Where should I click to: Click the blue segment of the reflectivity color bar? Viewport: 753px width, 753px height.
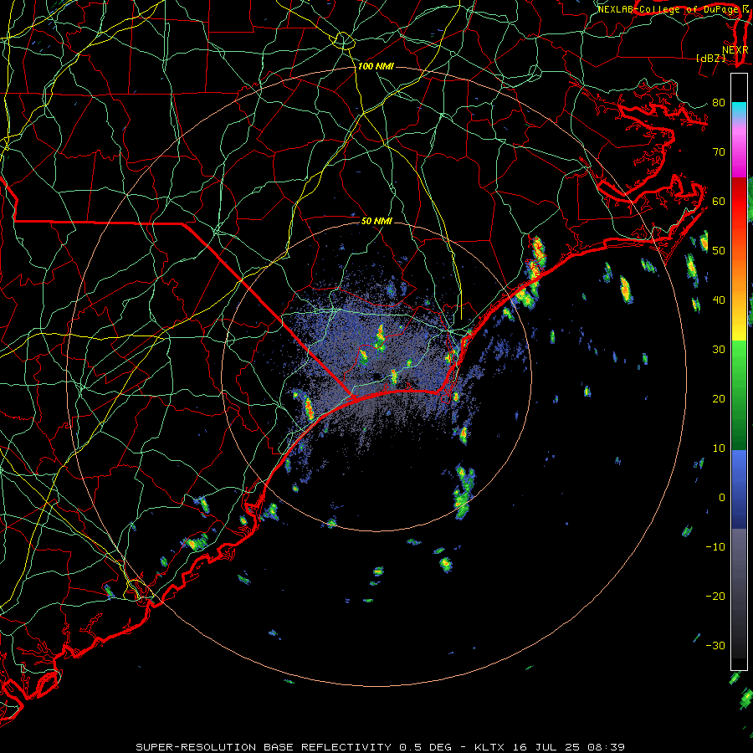click(739, 489)
